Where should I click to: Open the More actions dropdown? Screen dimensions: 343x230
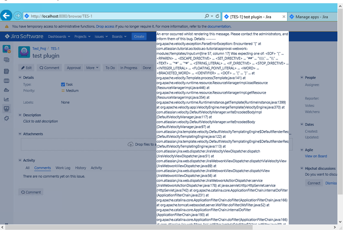pos(92,68)
